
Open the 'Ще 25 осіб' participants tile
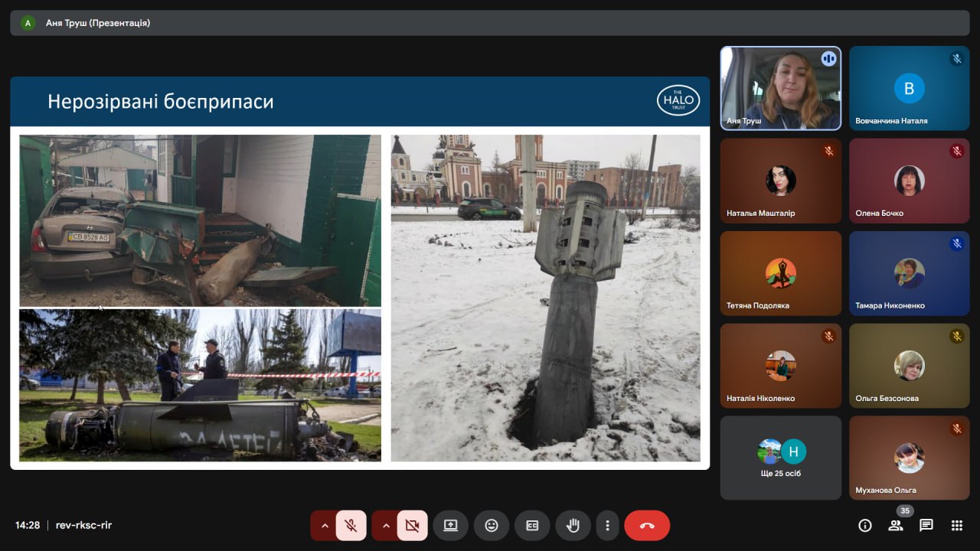[780, 458]
